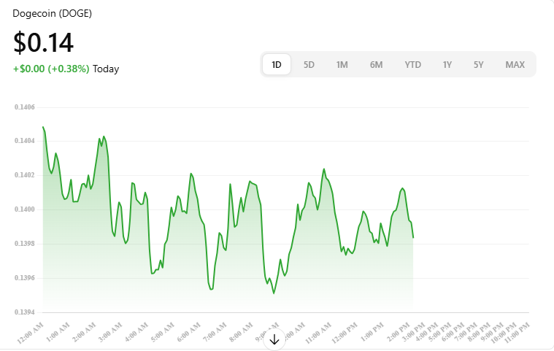Image resolution: width=554 pixels, height=351 pixels.
Task: Click the 12:00 PM x-axis label
Action: tap(345, 333)
